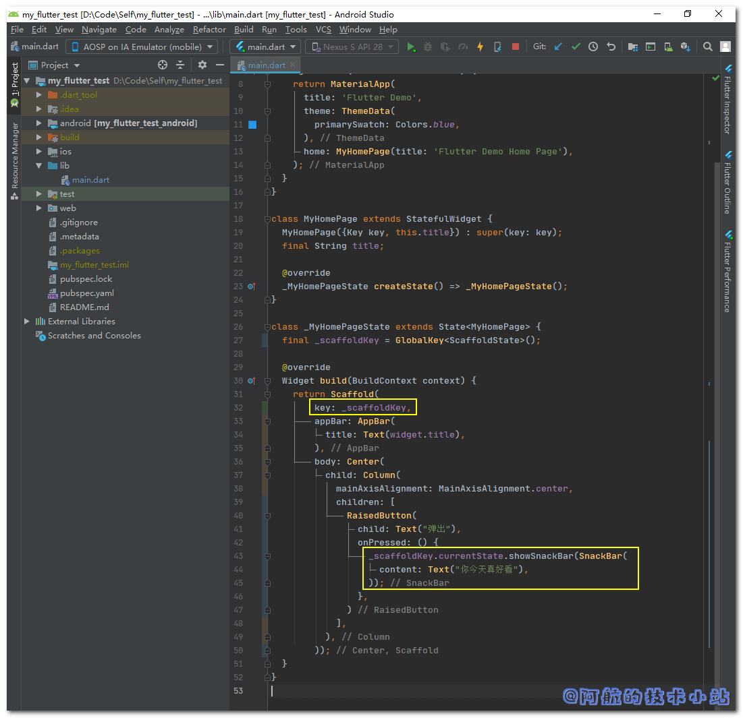Image resolution: width=743 pixels, height=718 pixels.
Task: Click Collapse All icon in Project panel
Action: [x=180, y=65]
